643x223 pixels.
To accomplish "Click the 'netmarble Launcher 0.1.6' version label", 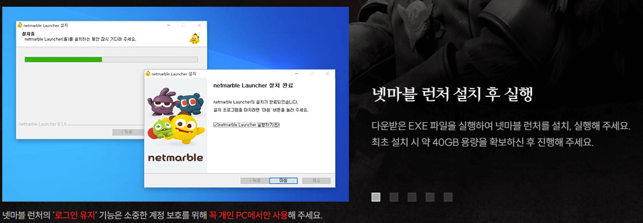I will pos(43,123).
